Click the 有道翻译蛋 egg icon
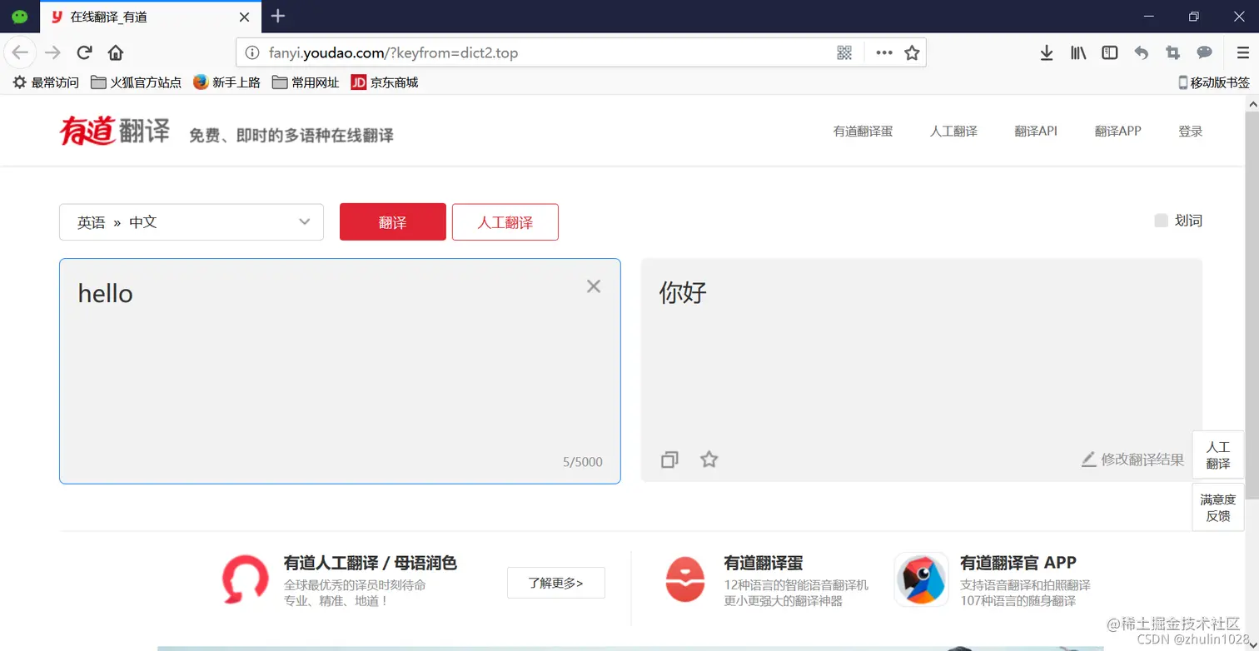The width and height of the screenshot is (1259, 651). tap(685, 579)
